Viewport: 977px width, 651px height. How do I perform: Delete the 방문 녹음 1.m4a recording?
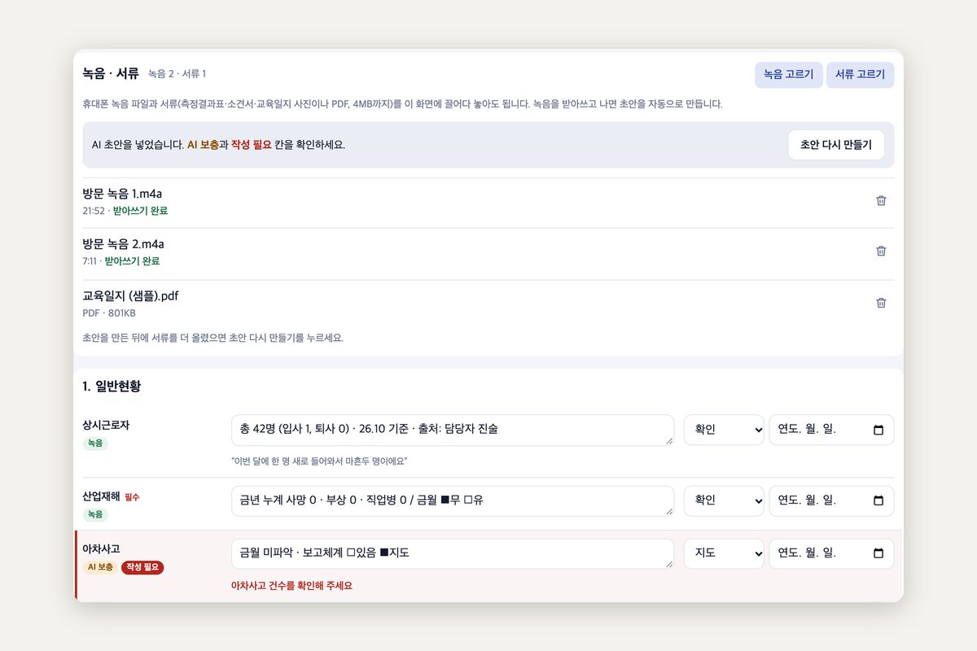pos(881,201)
